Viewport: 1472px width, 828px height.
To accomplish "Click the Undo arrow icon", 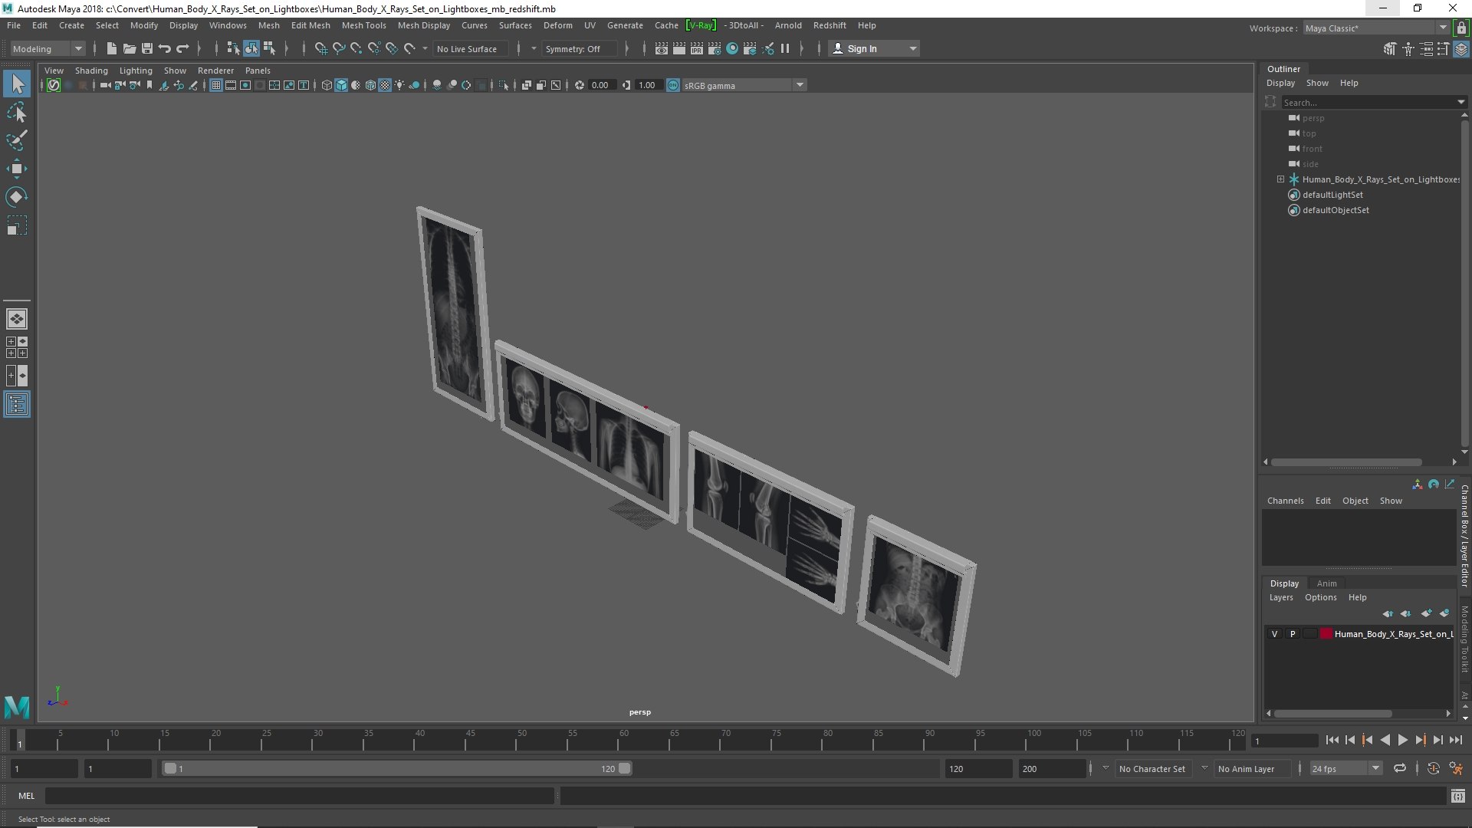I will pyautogui.click(x=165, y=48).
